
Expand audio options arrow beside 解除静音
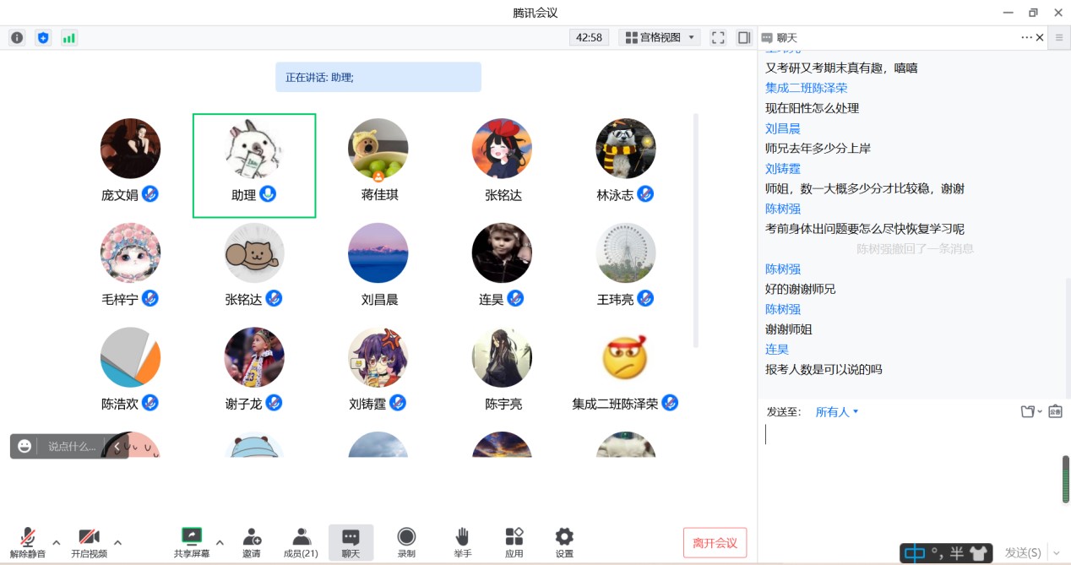coord(57,542)
